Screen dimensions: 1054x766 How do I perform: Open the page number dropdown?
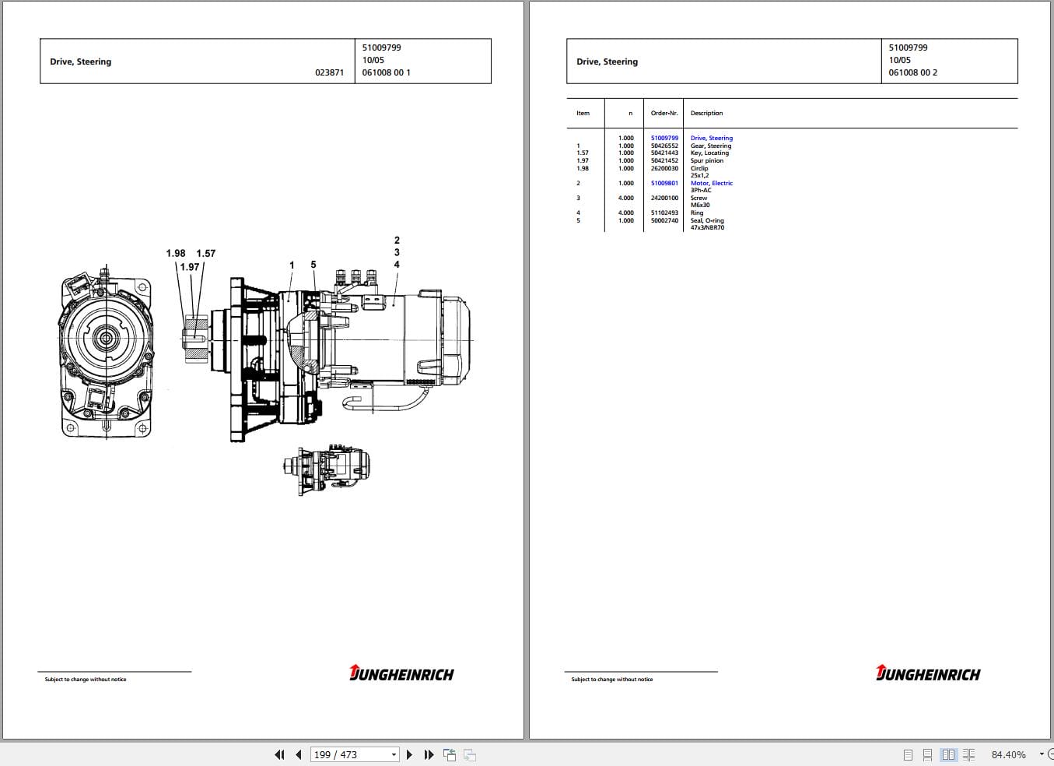[x=394, y=754]
